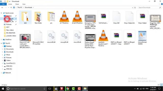
Task: Open the ddd folder
Action: point(25,17)
